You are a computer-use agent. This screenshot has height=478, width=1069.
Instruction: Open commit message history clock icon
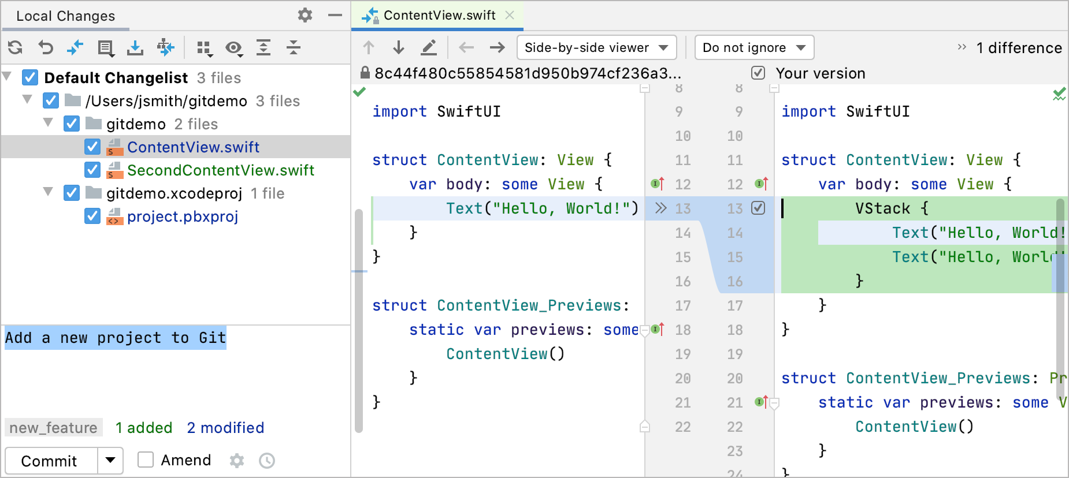[x=267, y=461]
